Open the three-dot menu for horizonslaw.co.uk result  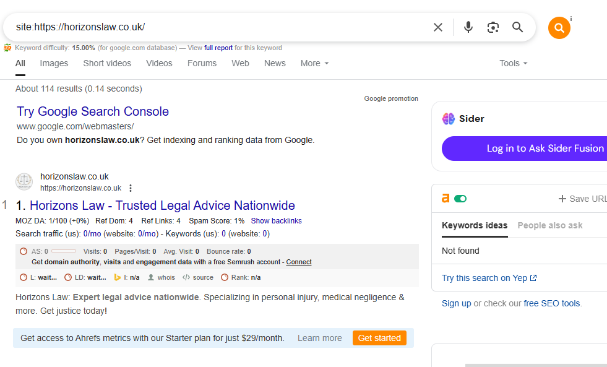[x=131, y=188]
